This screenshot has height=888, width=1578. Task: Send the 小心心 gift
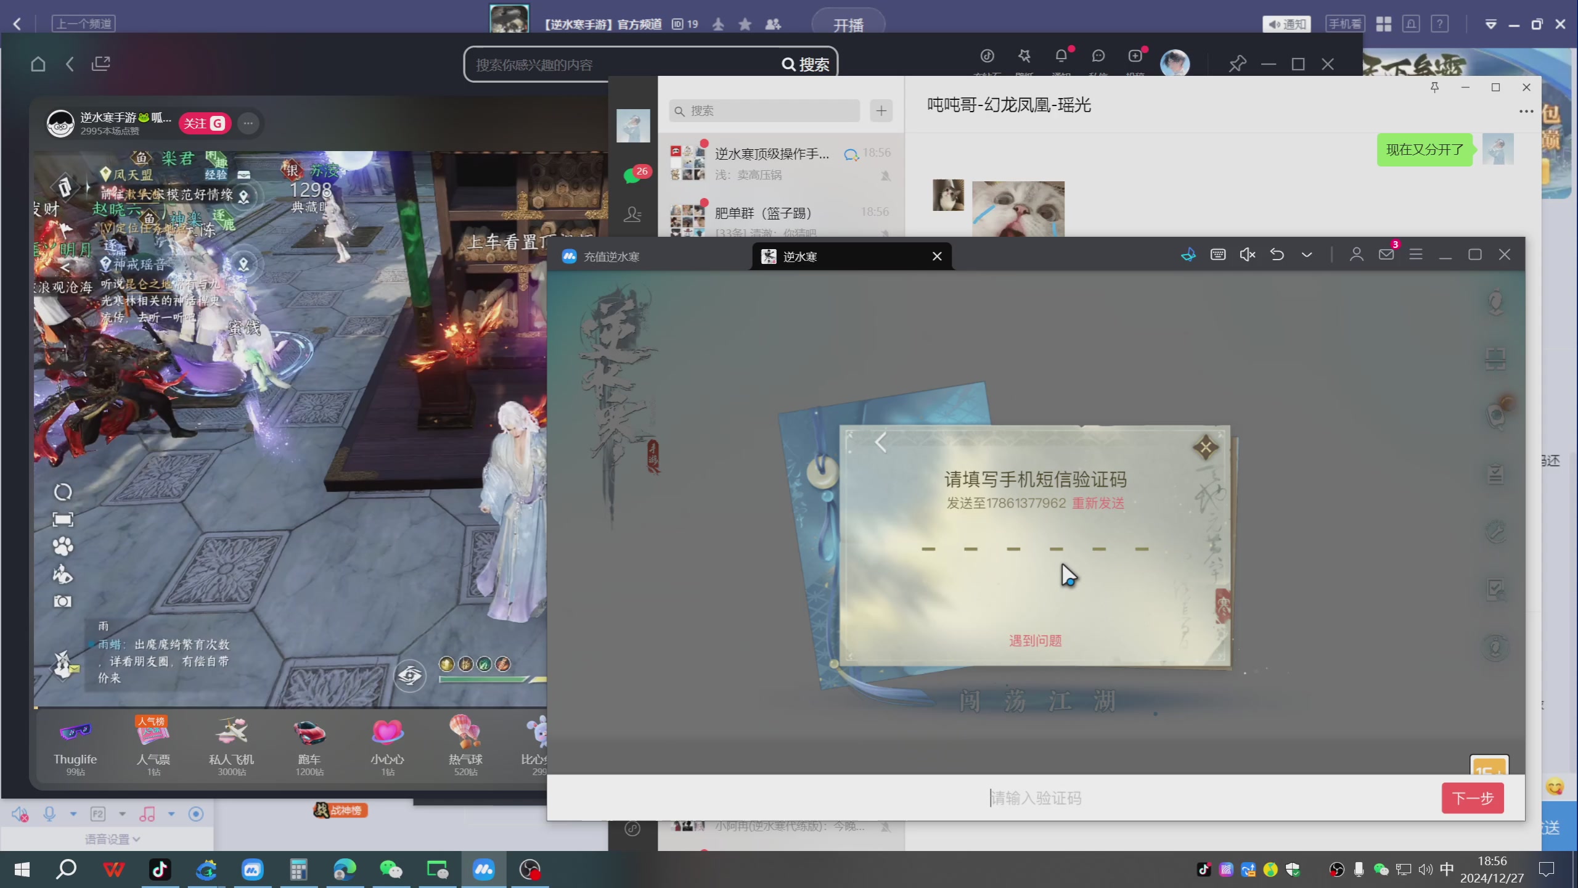(x=387, y=745)
